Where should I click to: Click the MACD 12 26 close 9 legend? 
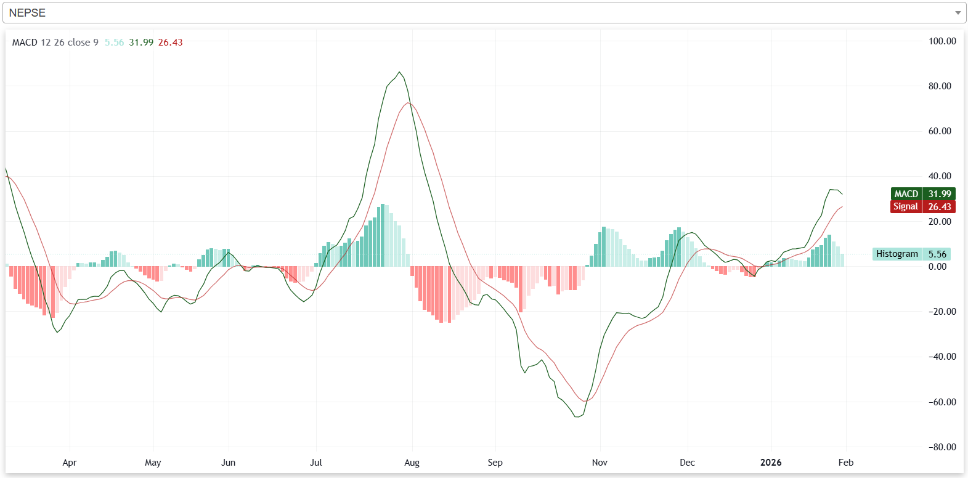(x=55, y=43)
